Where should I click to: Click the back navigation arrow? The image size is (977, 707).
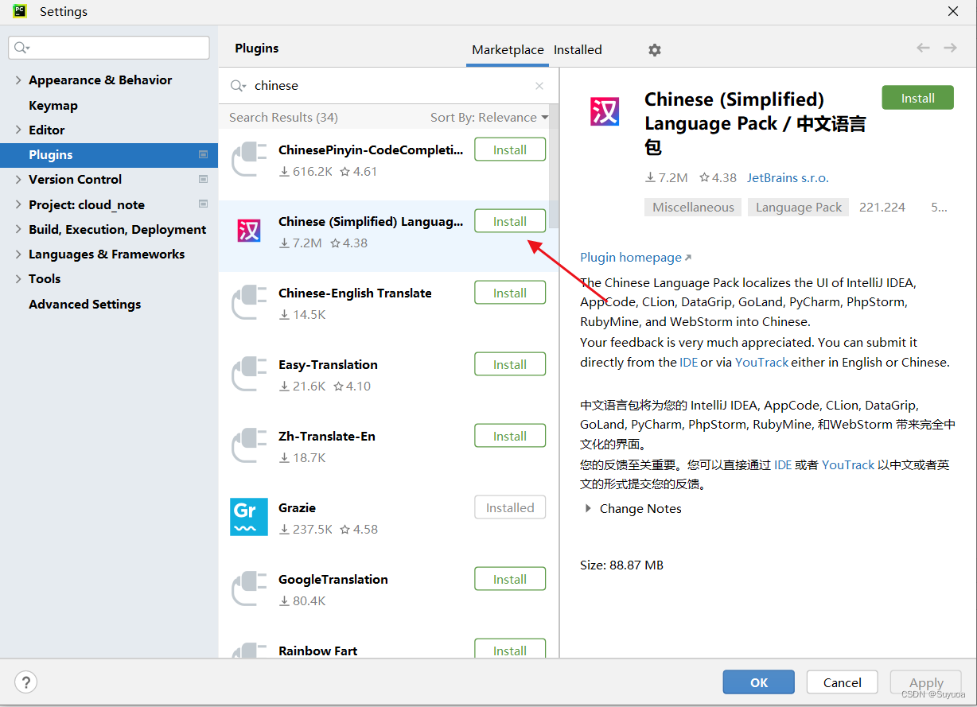click(923, 48)
